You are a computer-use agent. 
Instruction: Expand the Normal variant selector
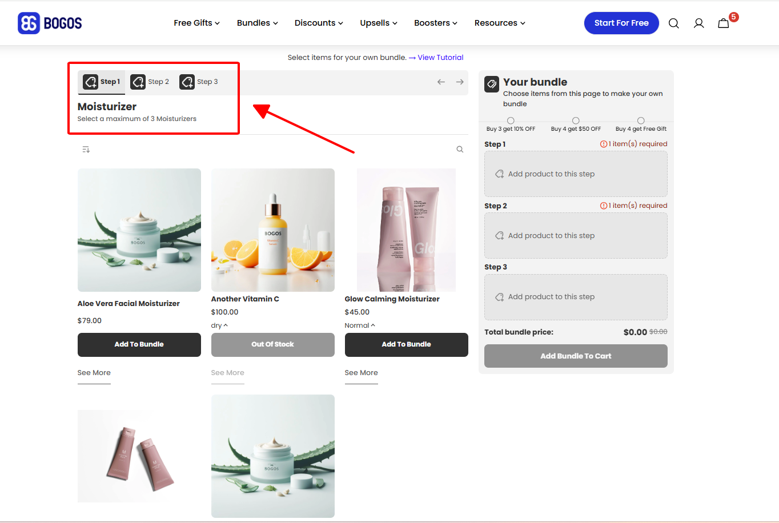(x=360, y=325)
